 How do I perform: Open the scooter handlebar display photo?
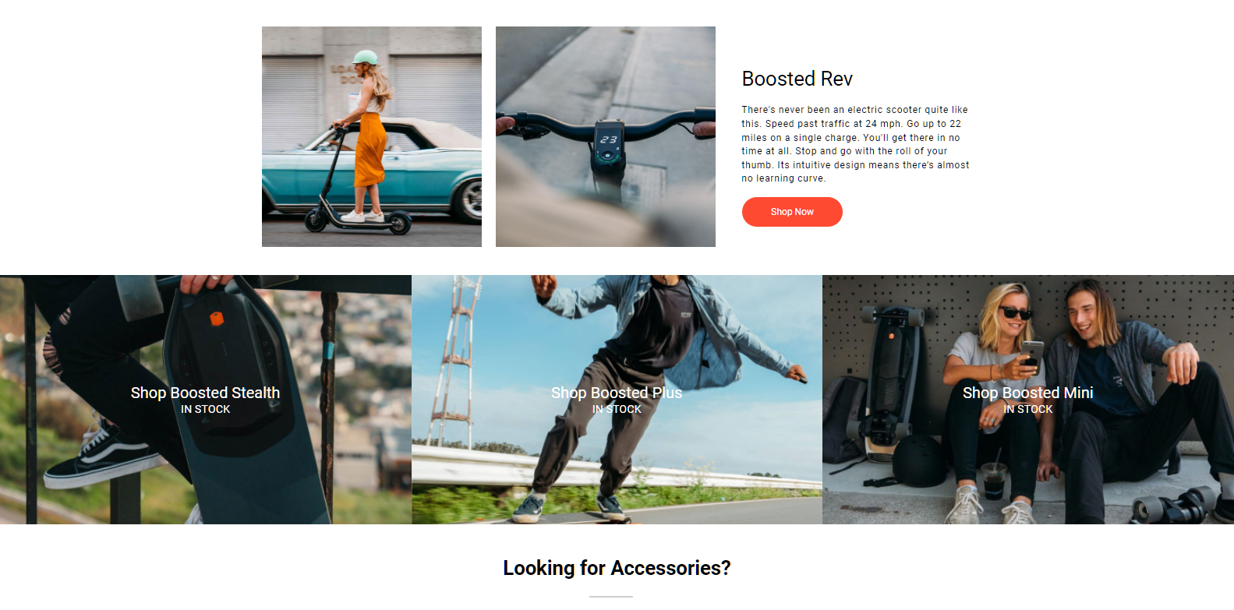(606, 136)
